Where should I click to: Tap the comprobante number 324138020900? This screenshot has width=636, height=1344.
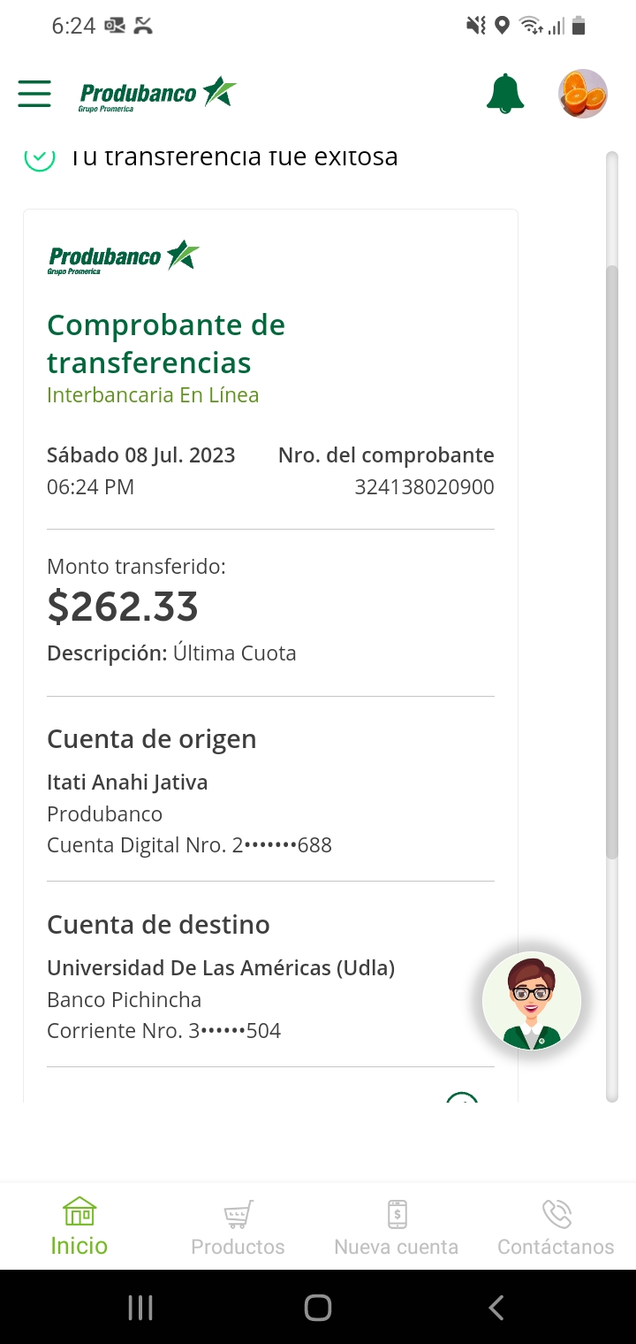[424, 487]
